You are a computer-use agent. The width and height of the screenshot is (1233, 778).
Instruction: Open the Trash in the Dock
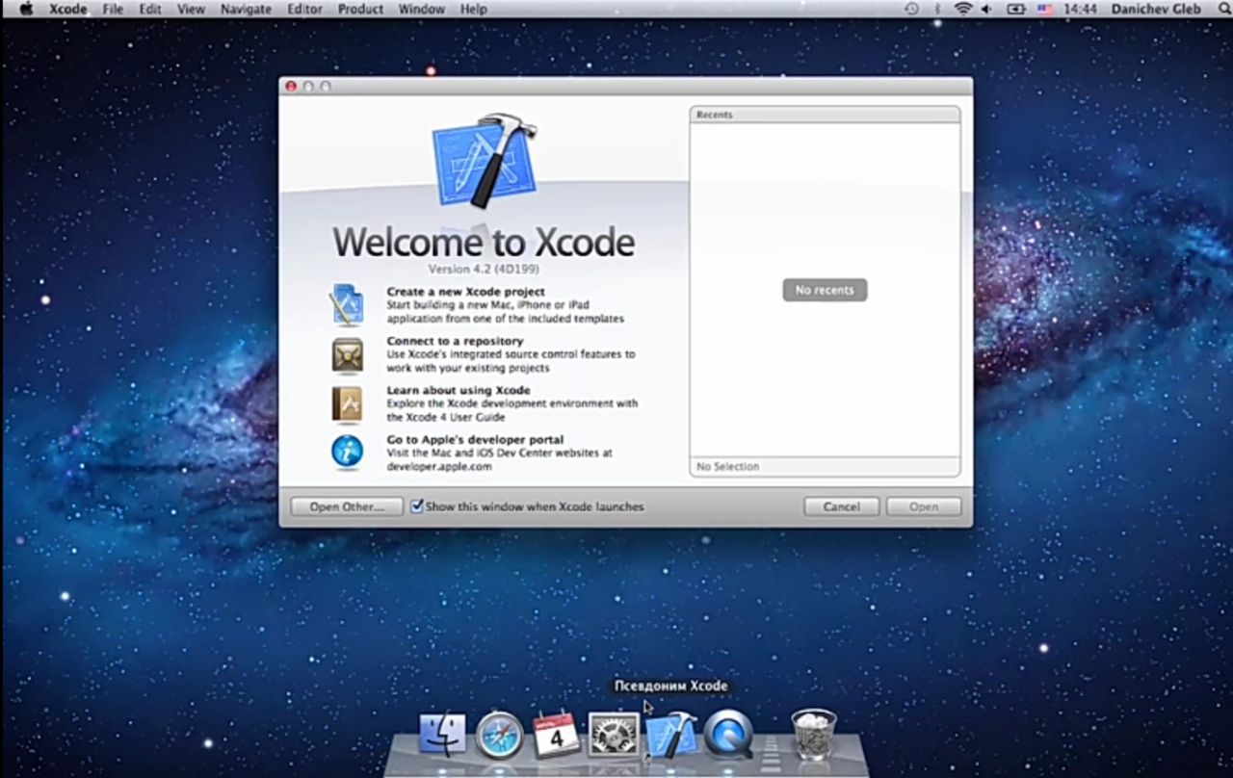pyautogui.click(x=814, y=735)
